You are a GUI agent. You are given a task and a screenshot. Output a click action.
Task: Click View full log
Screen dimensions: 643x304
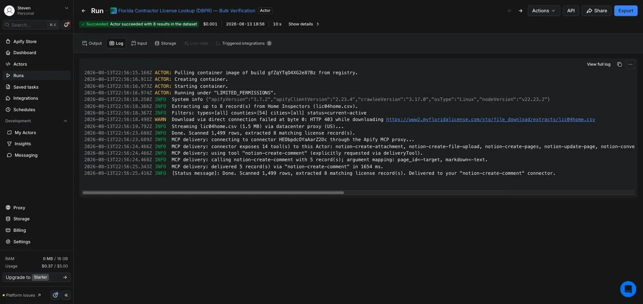coord(598,64)
